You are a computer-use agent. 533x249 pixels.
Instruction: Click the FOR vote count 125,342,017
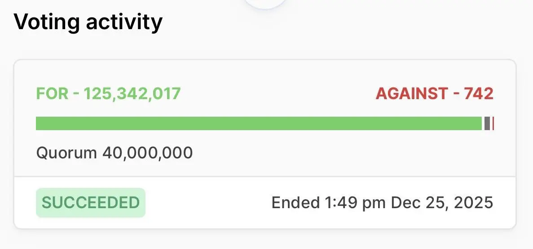[132, 94]
